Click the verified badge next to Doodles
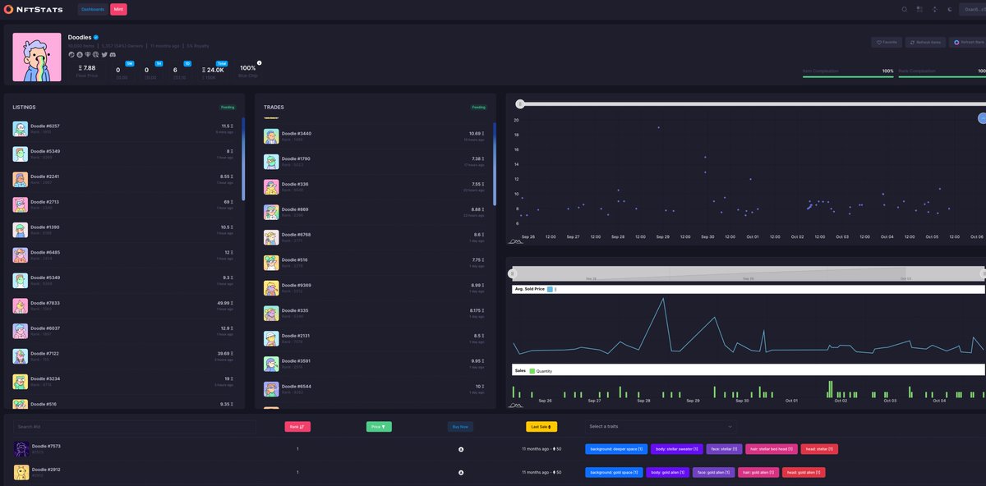The image size is (986, 486). [x=96, y=37]
